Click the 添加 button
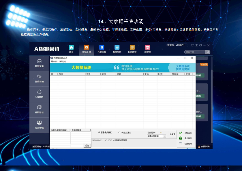 click(87, 146)
